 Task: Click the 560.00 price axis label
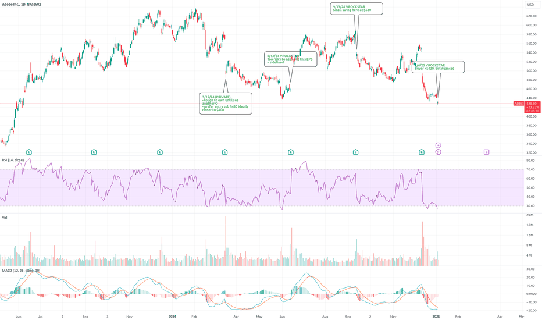click(531, 44)
